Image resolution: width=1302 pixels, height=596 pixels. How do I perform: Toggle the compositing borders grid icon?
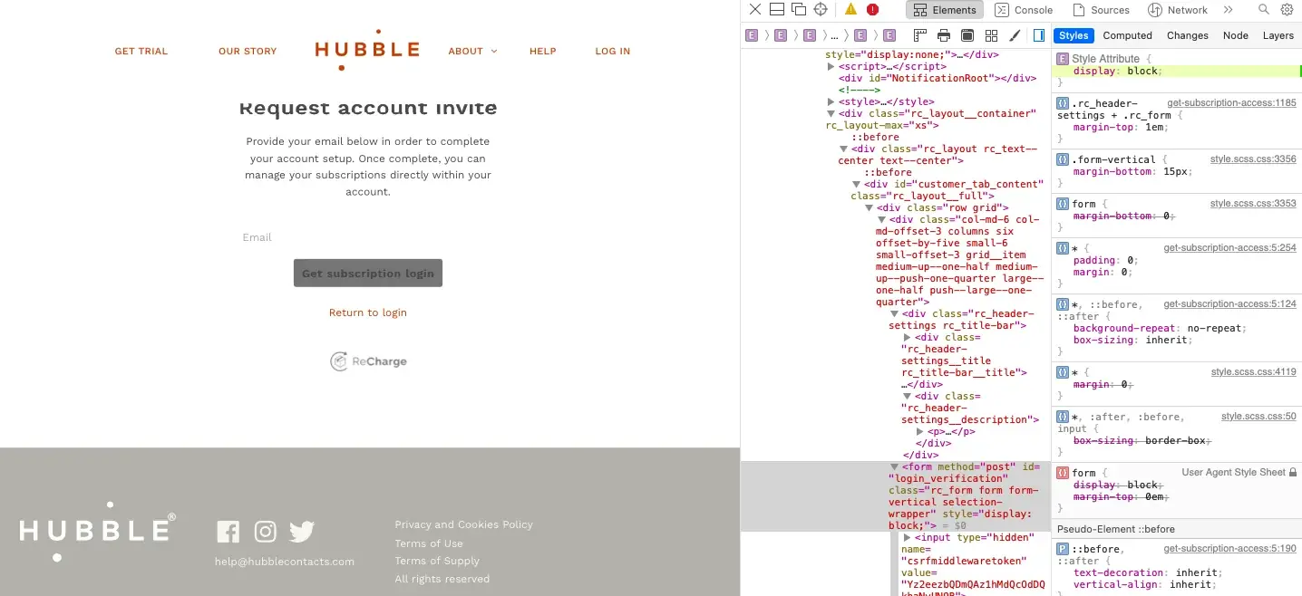(x=991, y=35)
